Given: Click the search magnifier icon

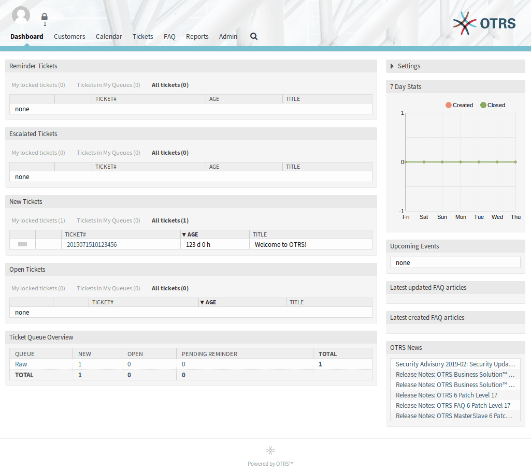Looking at the screenshot, I should (x=254, y=36).
